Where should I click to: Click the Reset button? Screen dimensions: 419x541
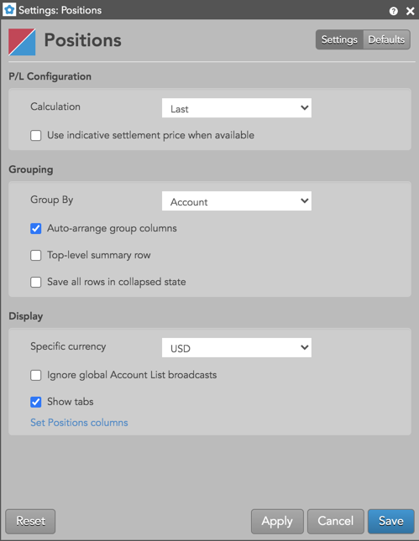click(x=30, y=522)
